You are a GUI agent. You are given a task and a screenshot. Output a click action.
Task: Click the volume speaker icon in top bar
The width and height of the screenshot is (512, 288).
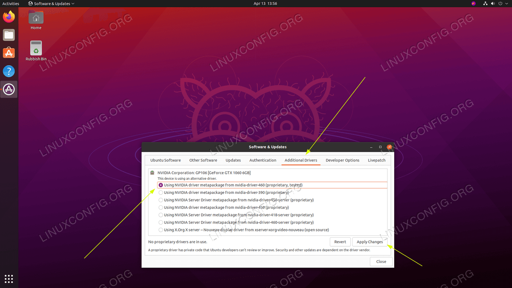click(492, 3)
